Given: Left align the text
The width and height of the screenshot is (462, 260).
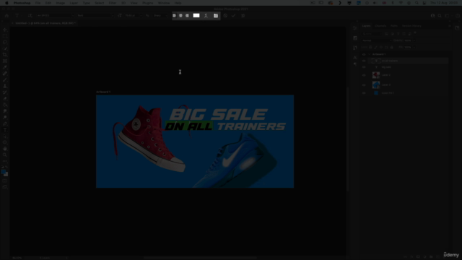Looking at the screenshot, I should pyautogui.click(x=175, y=16).
